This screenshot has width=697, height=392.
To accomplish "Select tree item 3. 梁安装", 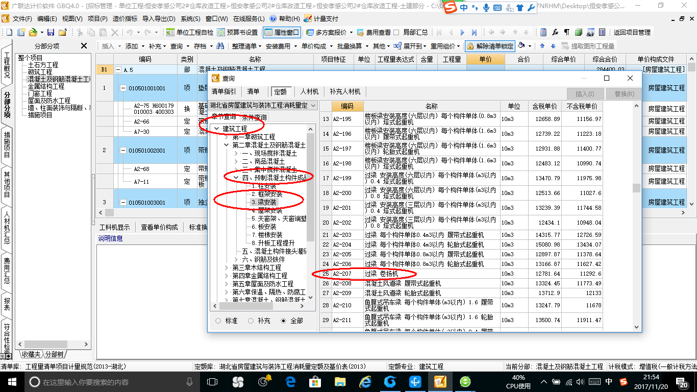I will [264, 202].
